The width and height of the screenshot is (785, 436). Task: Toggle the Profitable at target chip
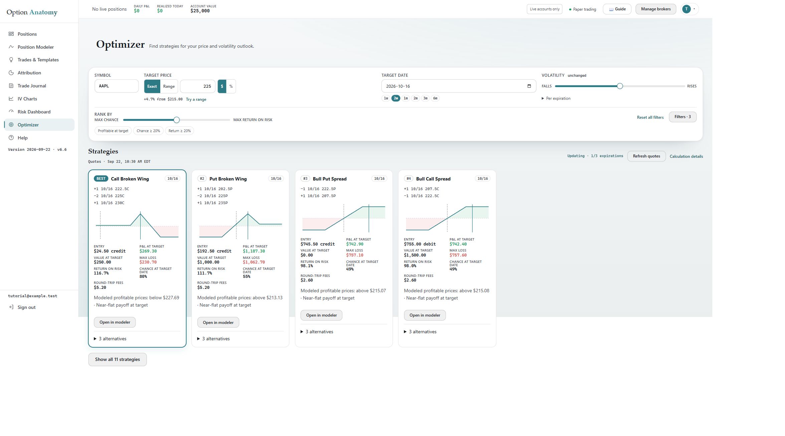(x=113, y=131)
